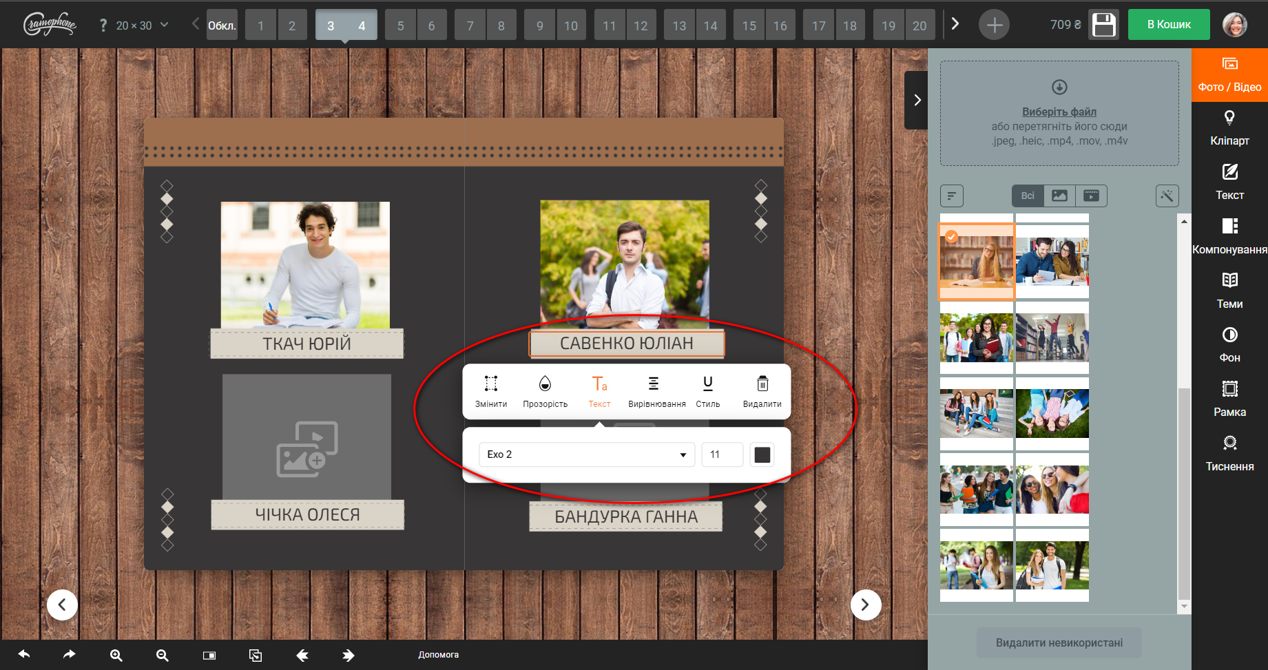Click the save floppy disk icon
Image resolution: width=1268 pixels, height=670 pixels.
coord(1103,25)
